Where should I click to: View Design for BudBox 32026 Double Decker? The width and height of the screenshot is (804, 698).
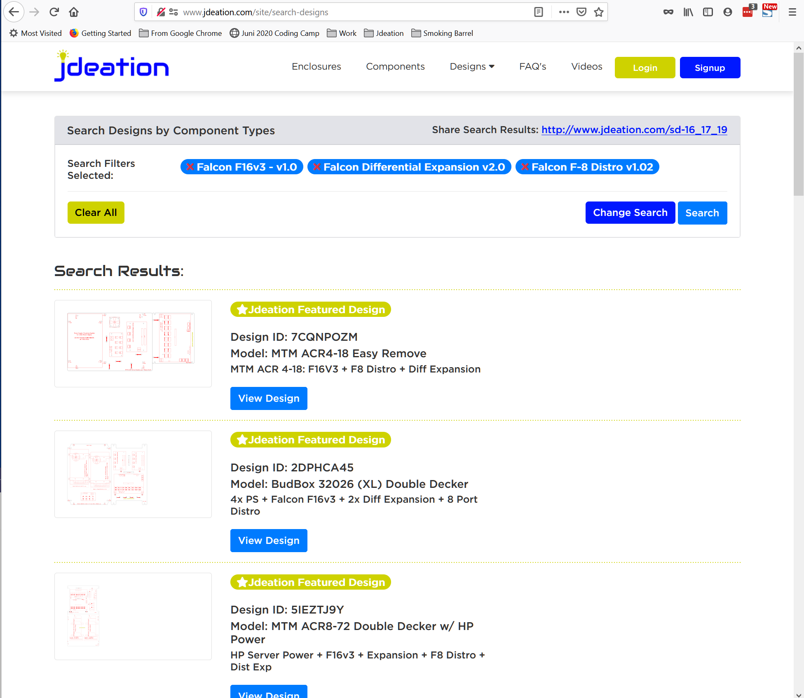pyautogui.click(x=269, y=541)
